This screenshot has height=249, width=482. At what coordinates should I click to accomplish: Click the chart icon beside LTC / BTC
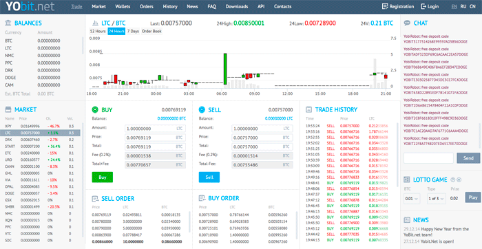(x=95, y=23)
